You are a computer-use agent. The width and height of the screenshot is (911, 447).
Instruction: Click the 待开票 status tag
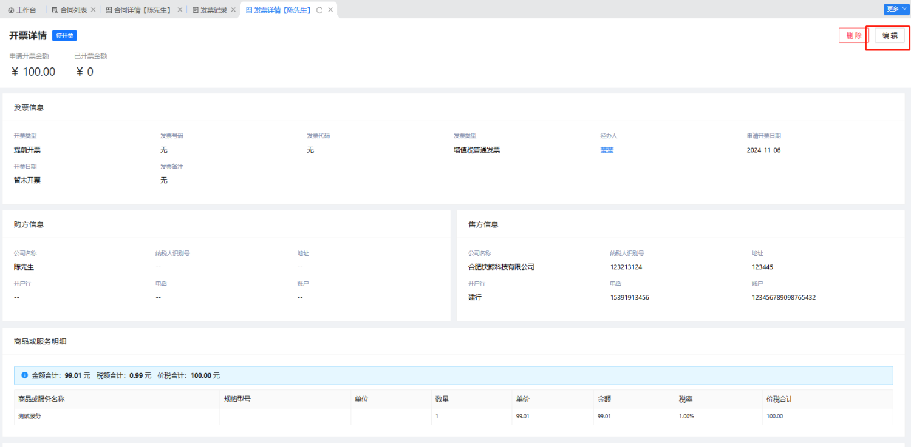pos(64,36)
